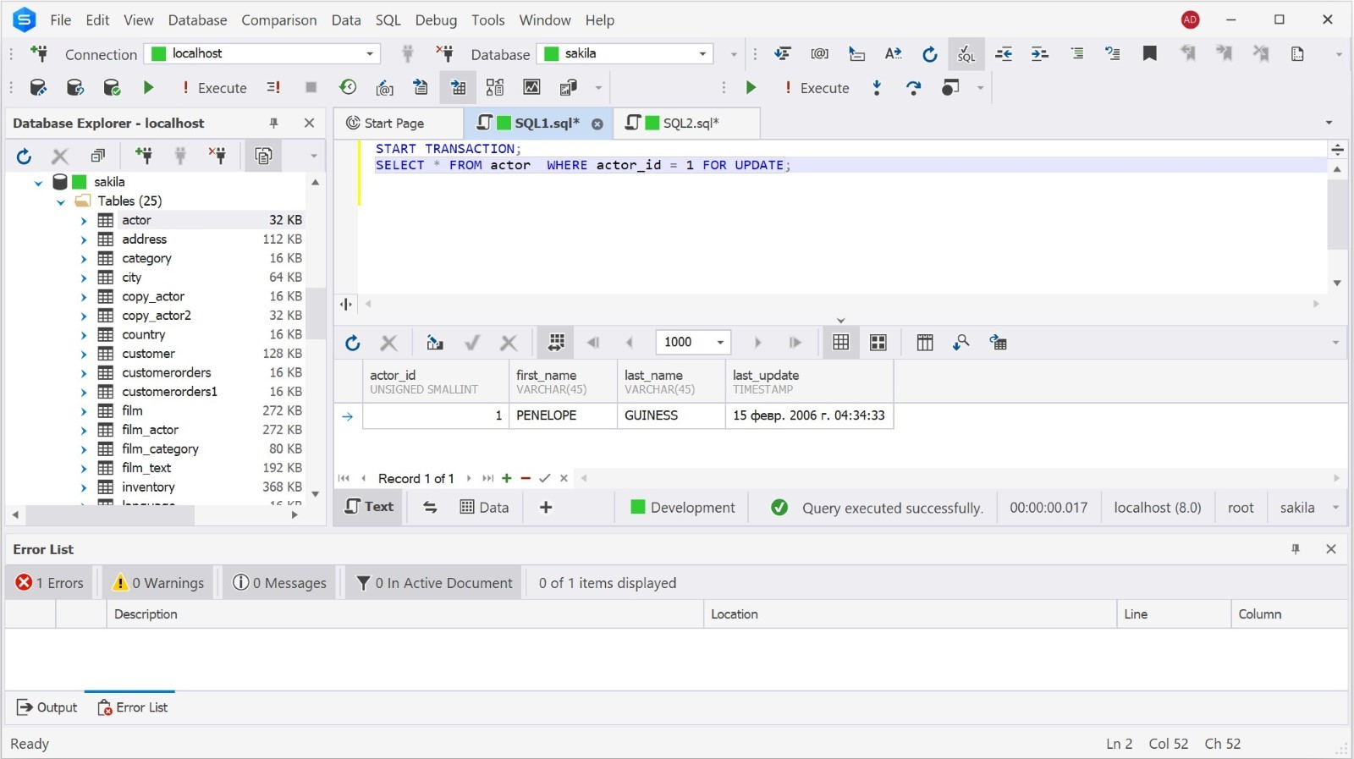
Task: Expand the inventory table node
Action: point(83,487)
